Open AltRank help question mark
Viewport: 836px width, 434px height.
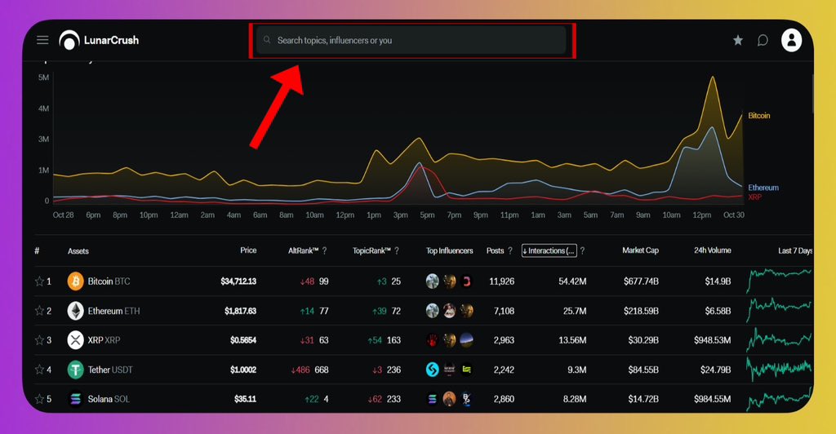[324, 250]
